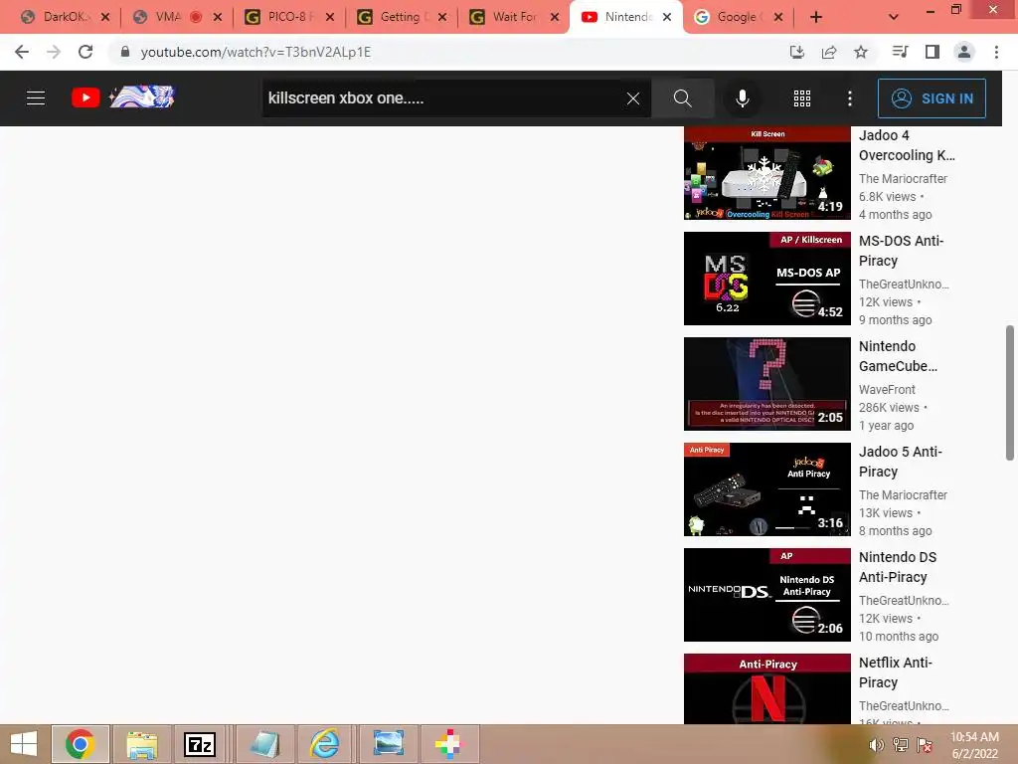1018x764 pixels.
Task: Open the Chrome three-dot menu
Action: tap(996, 52)
